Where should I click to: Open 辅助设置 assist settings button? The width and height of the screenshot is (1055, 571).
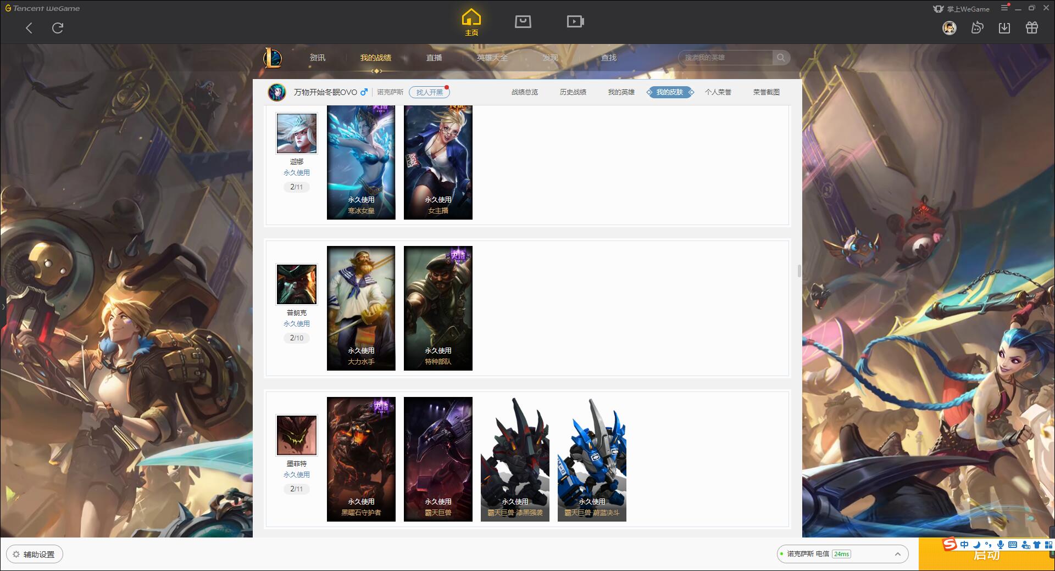coord(34,555)
